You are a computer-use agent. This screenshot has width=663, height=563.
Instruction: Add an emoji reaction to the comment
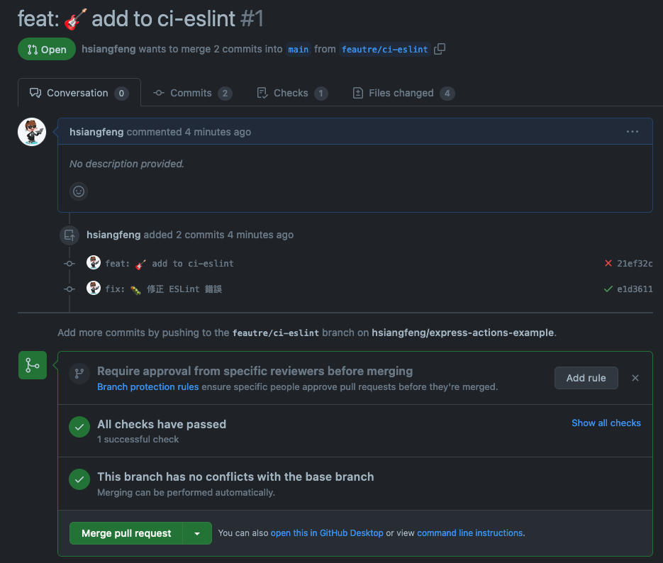(79, 191)
